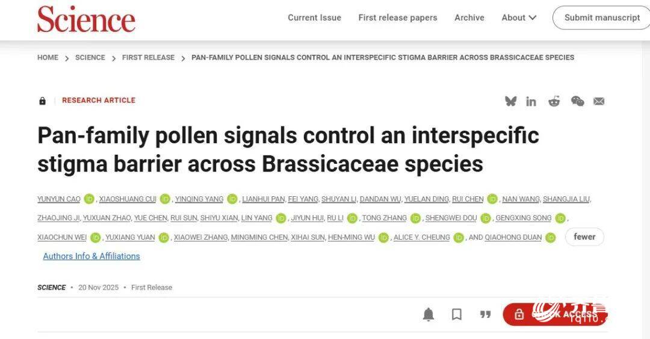Screen dimensions: 650x339
Task: Open author link Alice Y. Cheung
Action: (421, 237)
